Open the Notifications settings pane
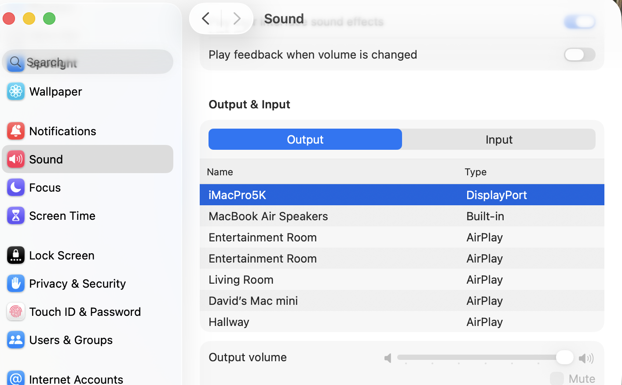This screenshot has height=385, width=622. coord(88,131)
